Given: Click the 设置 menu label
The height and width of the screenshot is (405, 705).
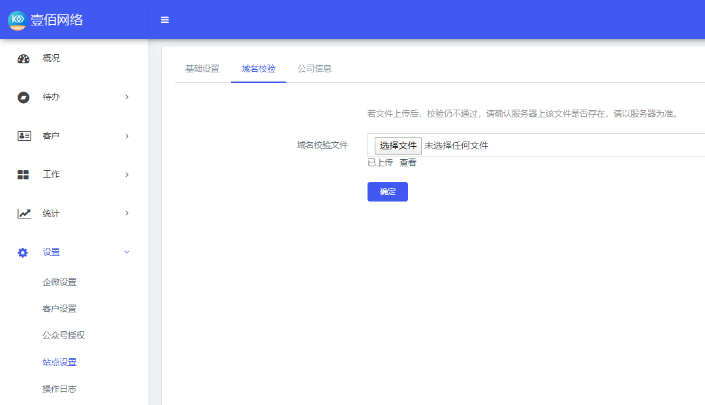Looking at the screenshot, I should (x=51, y=252).
